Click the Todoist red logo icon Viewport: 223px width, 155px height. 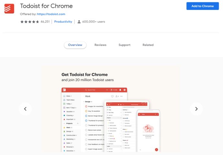pyautogui.click(x=9, y=9)
